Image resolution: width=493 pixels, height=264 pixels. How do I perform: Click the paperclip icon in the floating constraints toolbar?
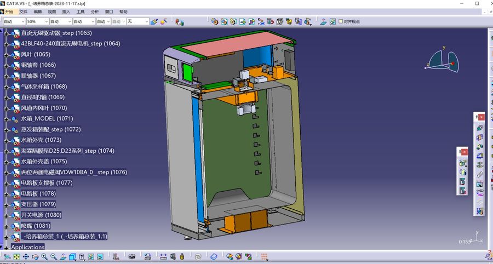(x=479, y=174)
